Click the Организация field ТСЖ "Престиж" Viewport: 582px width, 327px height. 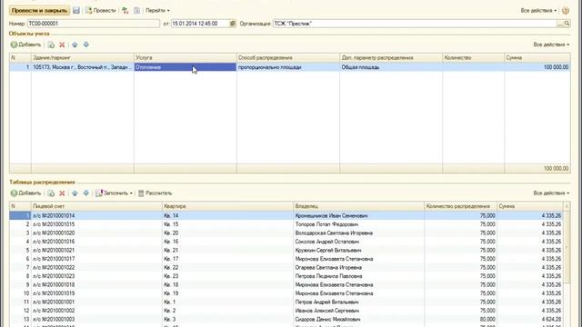tap(415, 24)
